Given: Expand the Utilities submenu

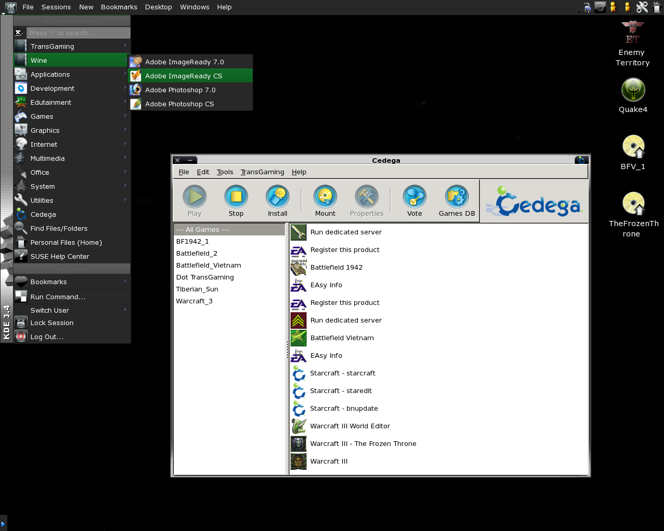Looking at the screenshot, I should (x=72, y=200).
